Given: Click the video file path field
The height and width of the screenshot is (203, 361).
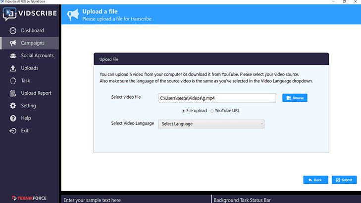Looking at the screenshot, I should 217,98.
